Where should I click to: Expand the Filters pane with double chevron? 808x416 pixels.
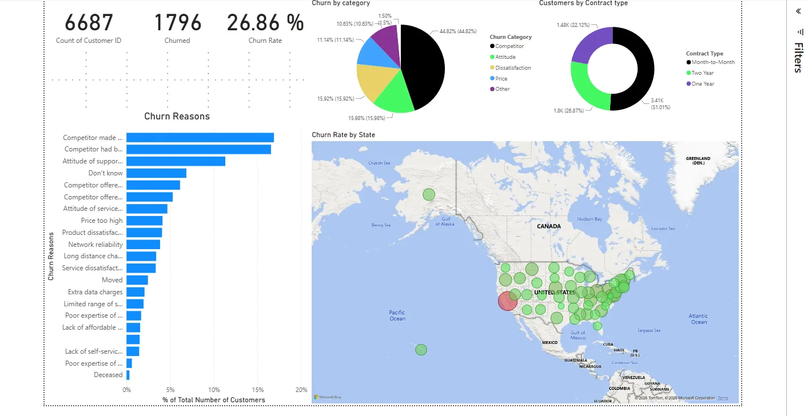pos(798,11)
